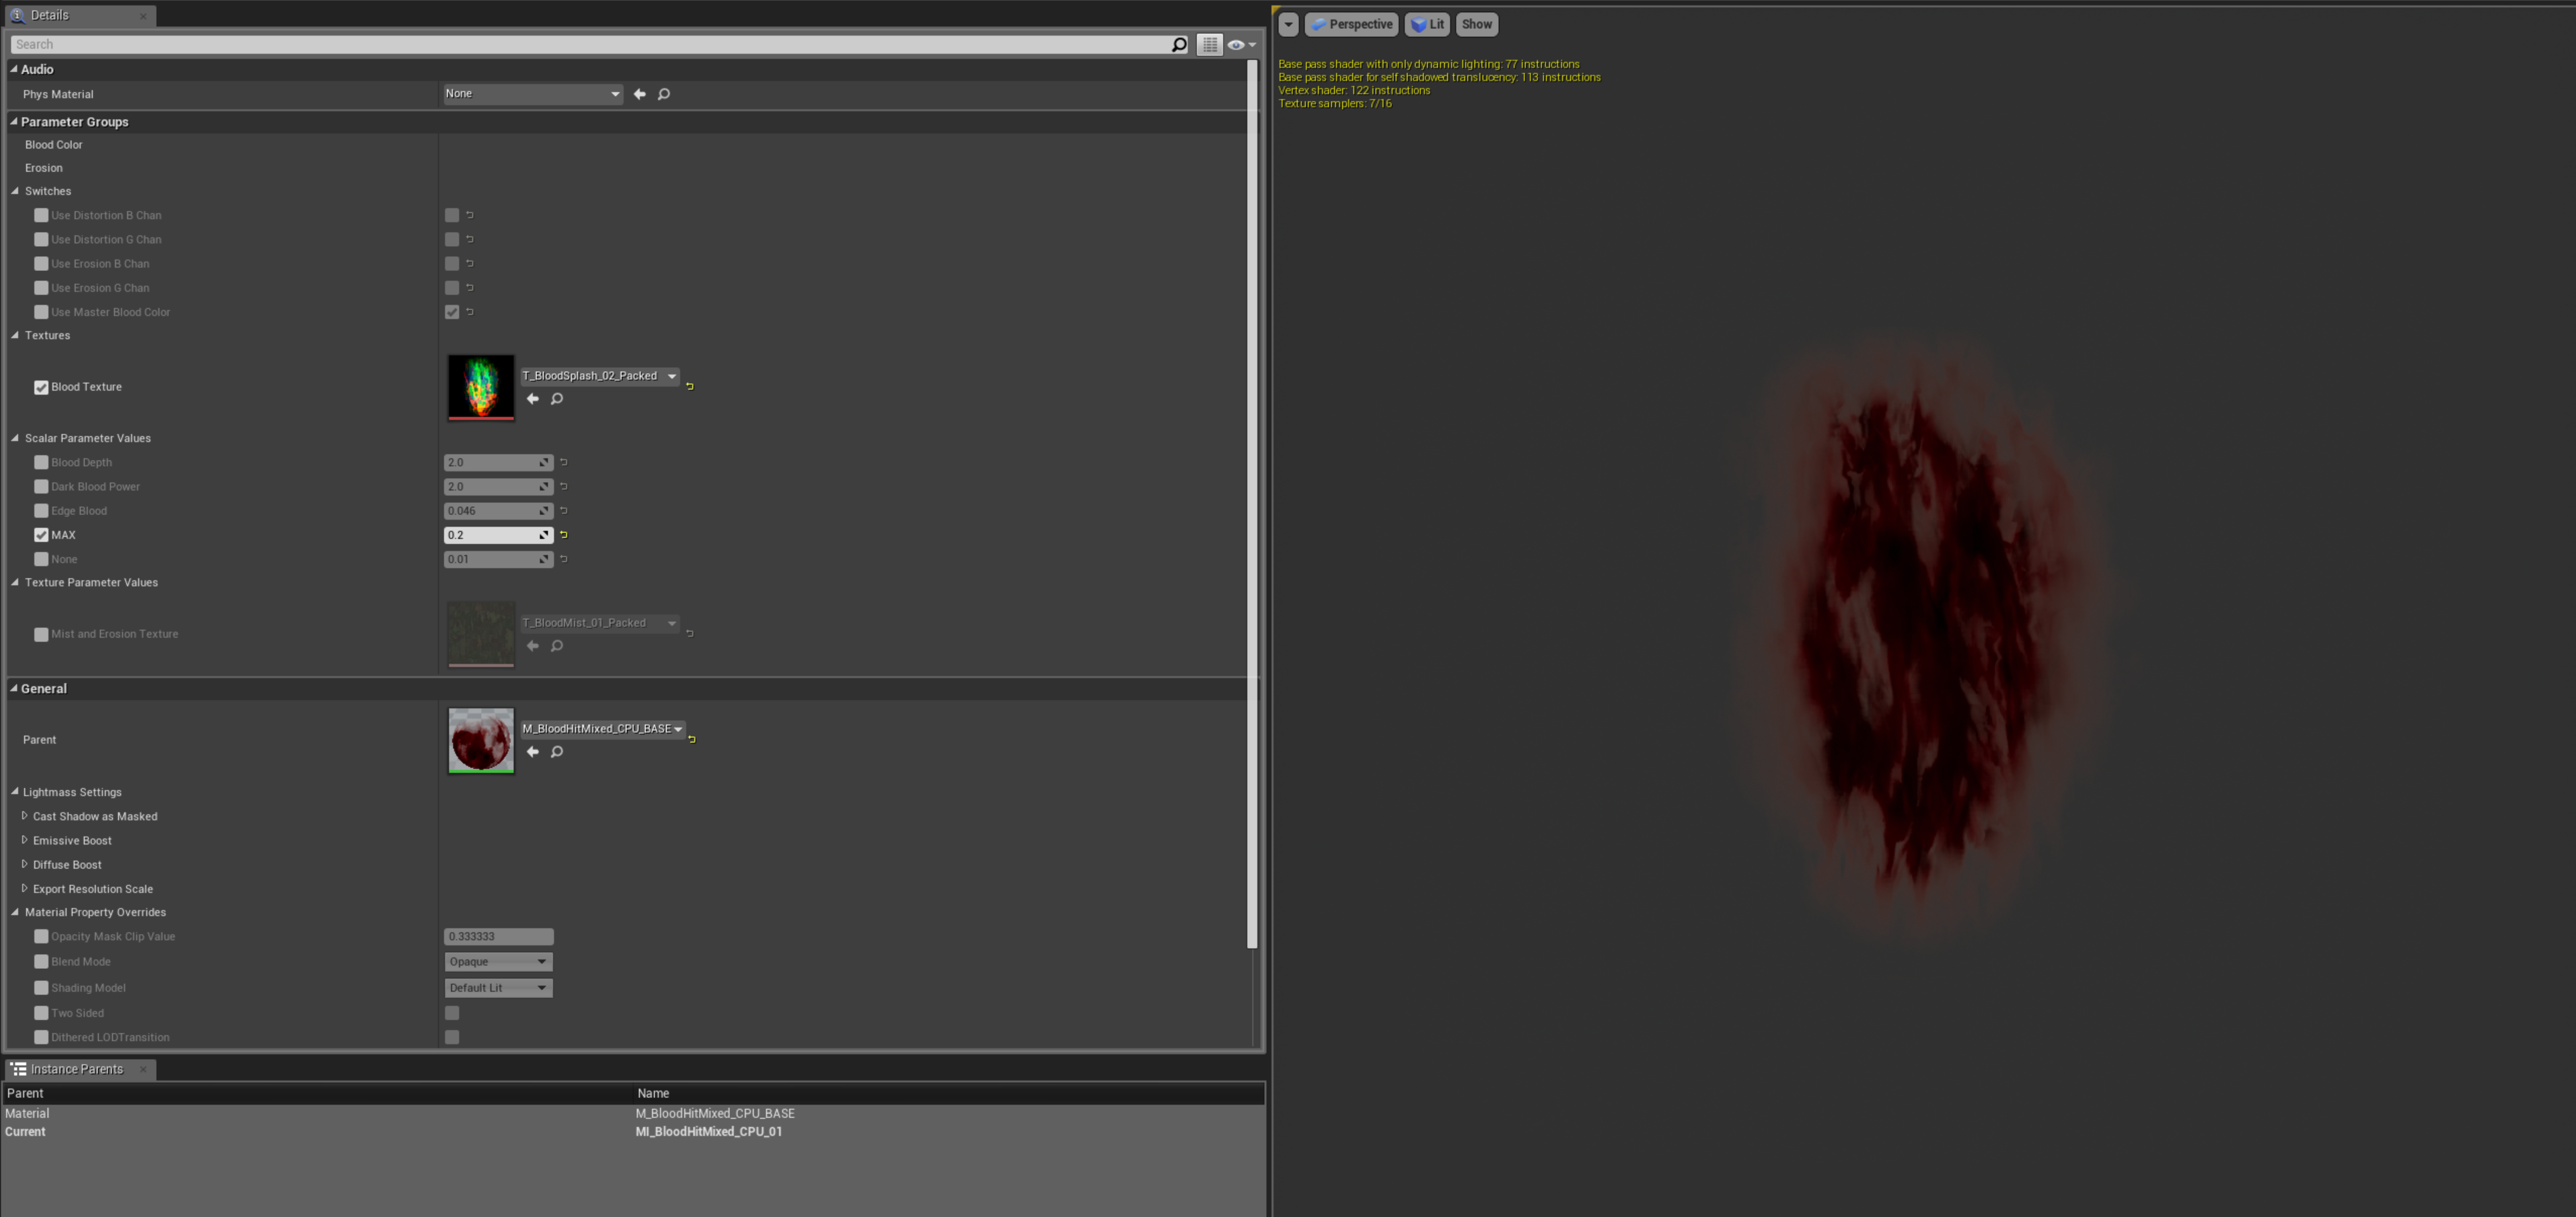2576x1217 pixels.
Task: Open the Show viewport options
Action: [x=1476, y=24]
